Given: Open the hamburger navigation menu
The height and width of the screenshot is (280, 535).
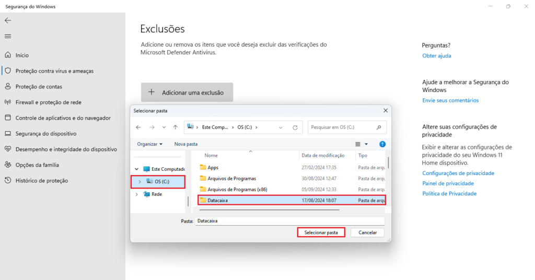Looking at the screenshot, I should point(8,36).
